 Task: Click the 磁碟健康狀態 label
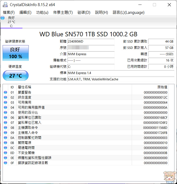[15, 41]
